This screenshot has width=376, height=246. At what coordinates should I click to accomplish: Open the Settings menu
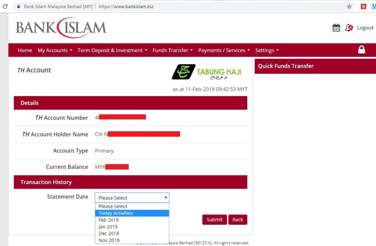click(x=267, y=50)
